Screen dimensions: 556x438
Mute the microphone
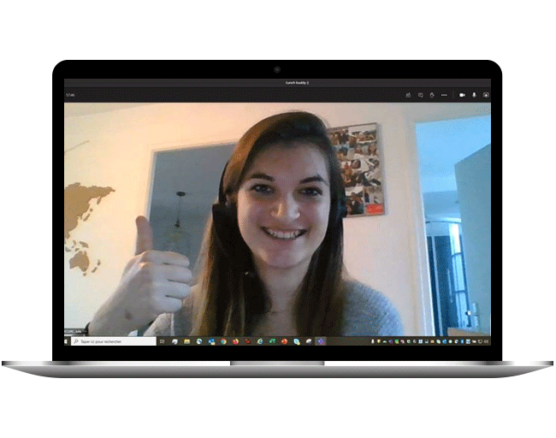(x=473, y=95)
